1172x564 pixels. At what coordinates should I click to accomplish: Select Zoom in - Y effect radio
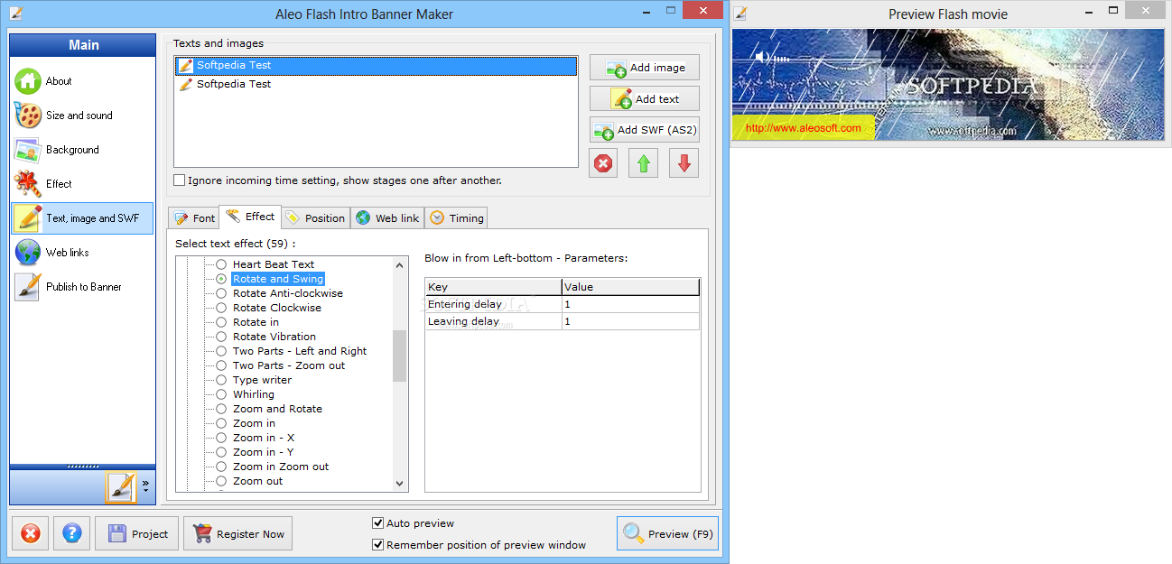click(x=221, y=452)
